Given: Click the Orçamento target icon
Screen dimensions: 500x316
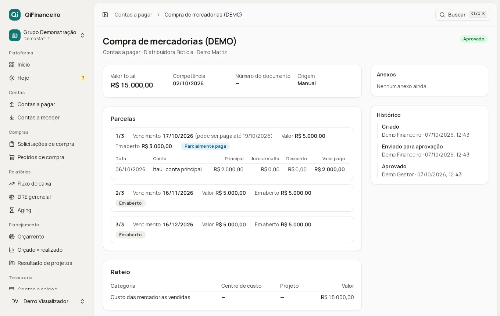Looking at the screenshot, I should tap(12, 237).
